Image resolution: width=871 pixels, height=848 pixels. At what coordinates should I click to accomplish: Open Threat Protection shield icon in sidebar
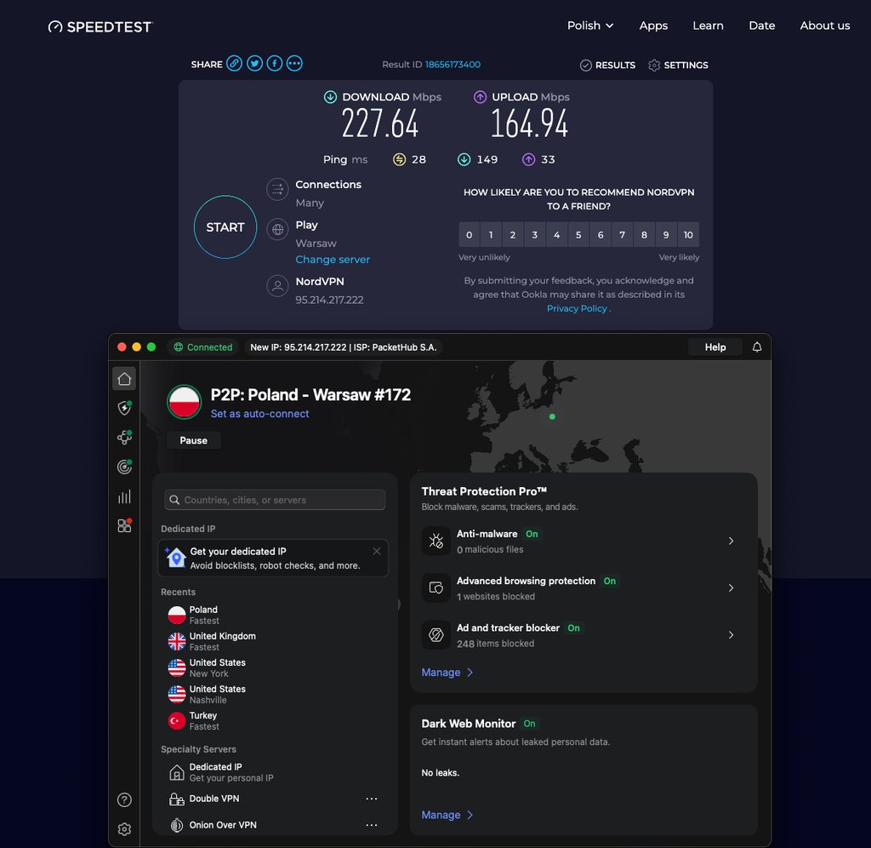click(x=124, y=408)
